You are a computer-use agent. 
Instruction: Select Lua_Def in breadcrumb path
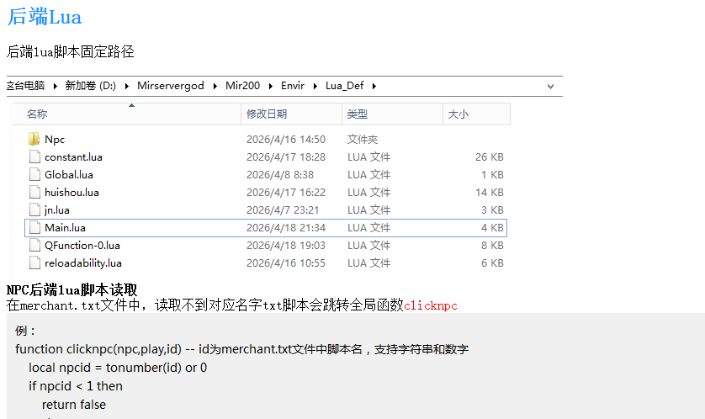344,86
